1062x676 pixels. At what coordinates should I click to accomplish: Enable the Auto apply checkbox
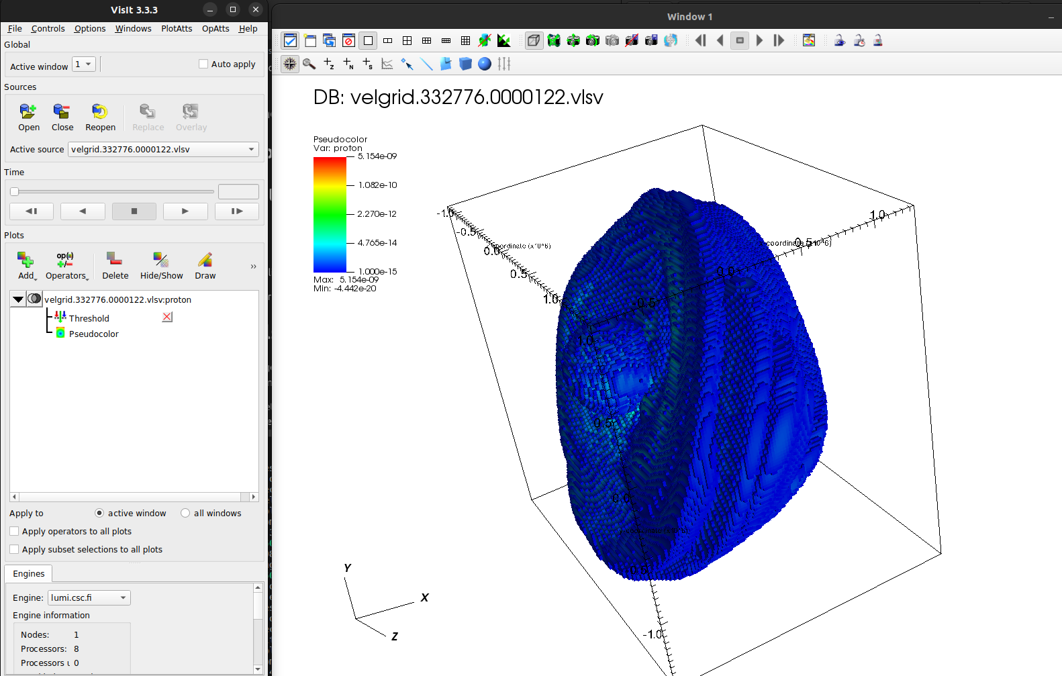203,64
